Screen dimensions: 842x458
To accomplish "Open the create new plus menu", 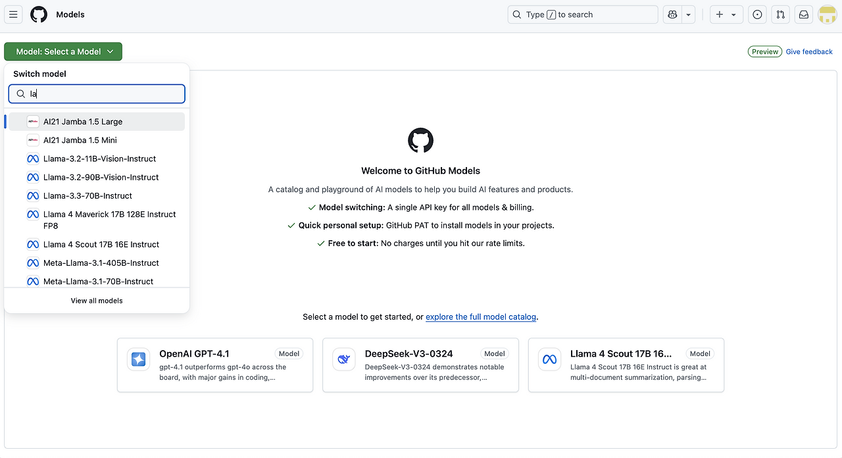I will point(726,14).
